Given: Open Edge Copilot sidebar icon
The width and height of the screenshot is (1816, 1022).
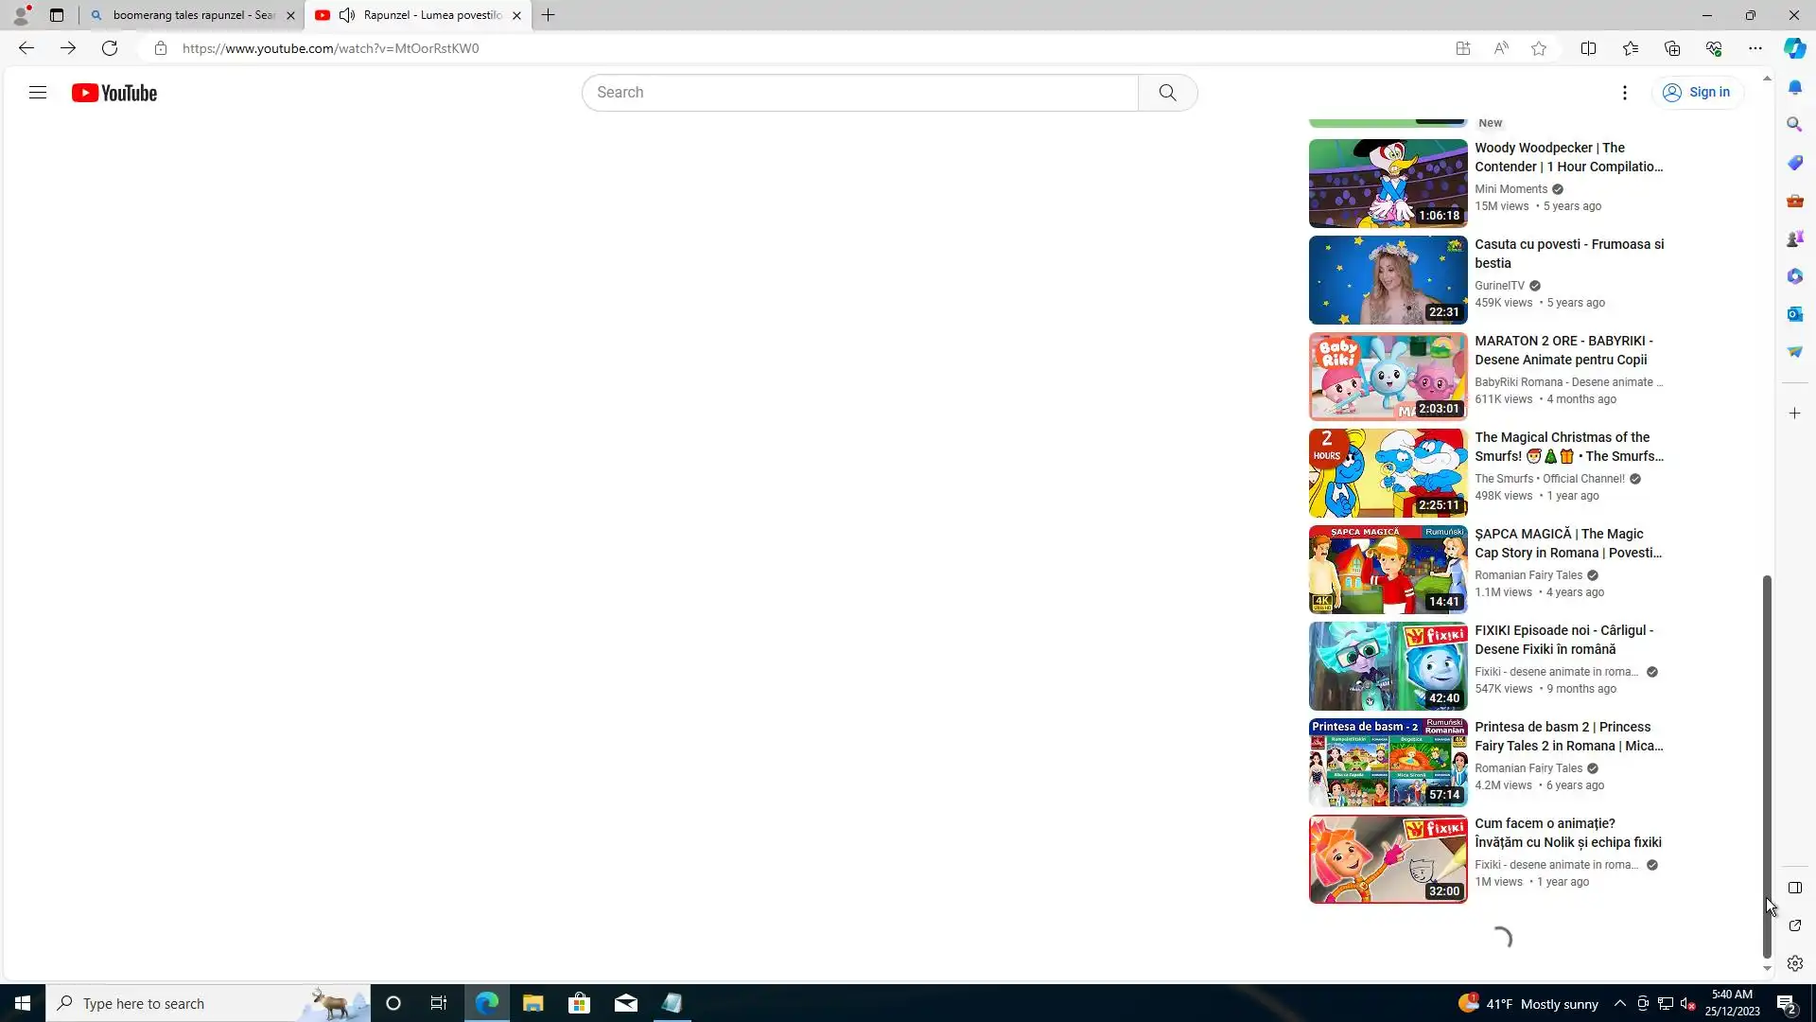Looking at the screenshot, I should click(1794, 48).
